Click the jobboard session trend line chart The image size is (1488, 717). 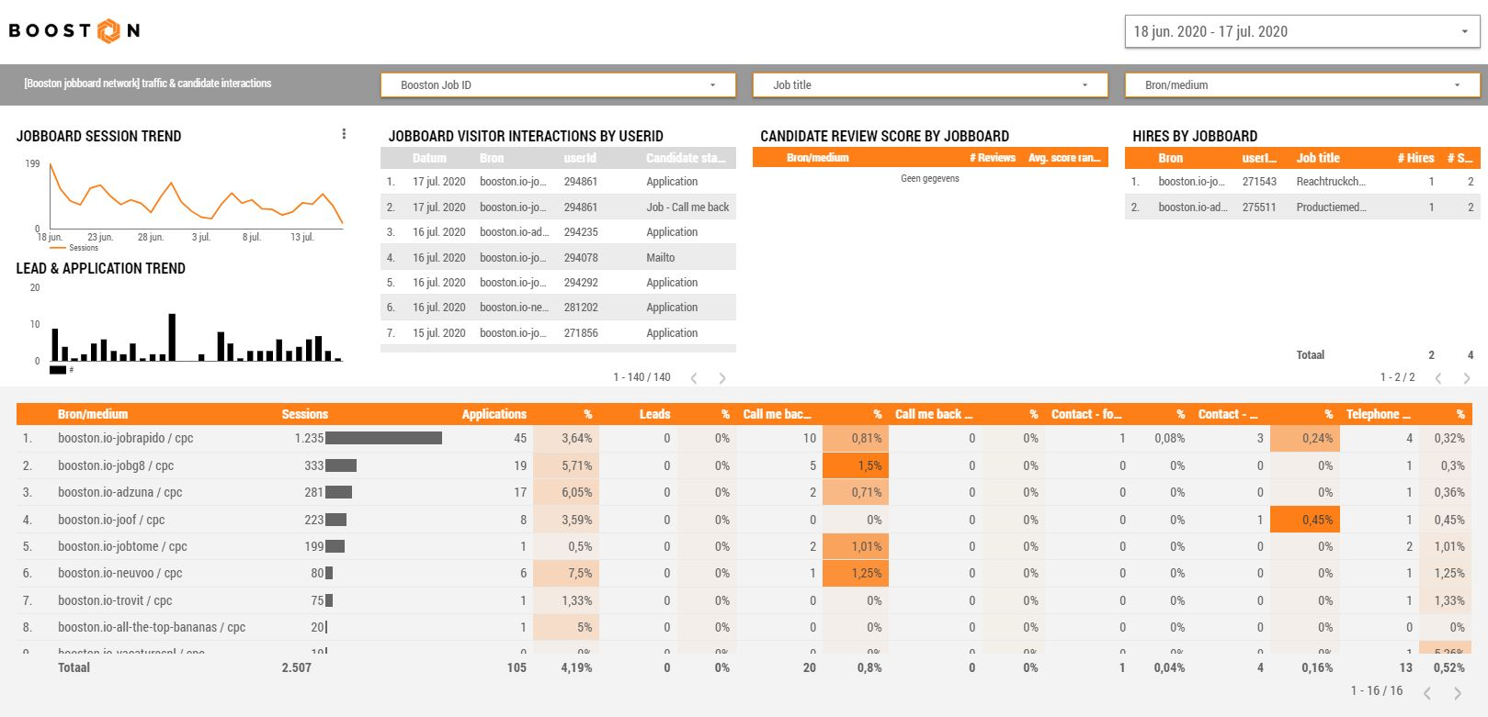[x=196, y=196]
